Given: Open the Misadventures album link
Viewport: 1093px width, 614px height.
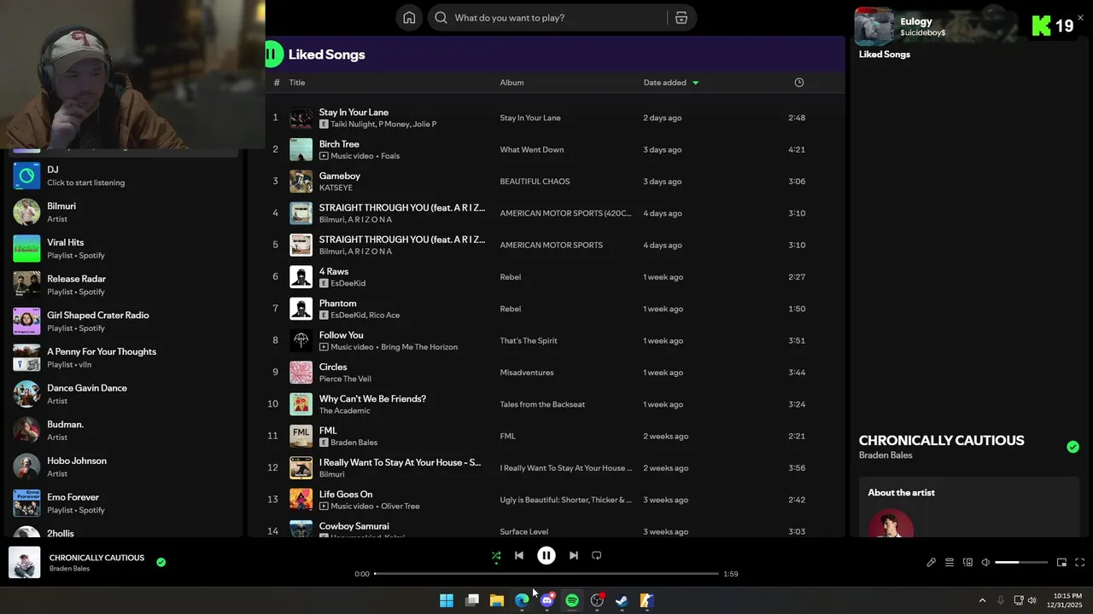Looking at the screenshot, I should coord(527,373).
